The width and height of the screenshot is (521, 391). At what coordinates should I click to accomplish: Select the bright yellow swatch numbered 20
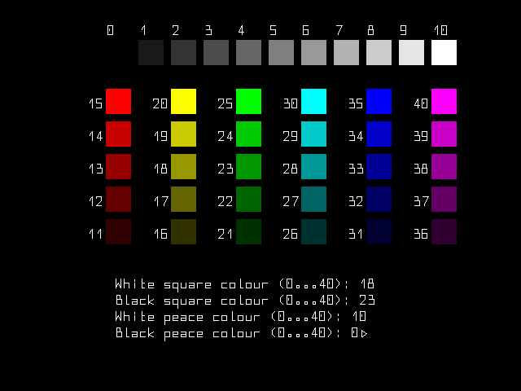pyautogui.click(x=183, y=102)
